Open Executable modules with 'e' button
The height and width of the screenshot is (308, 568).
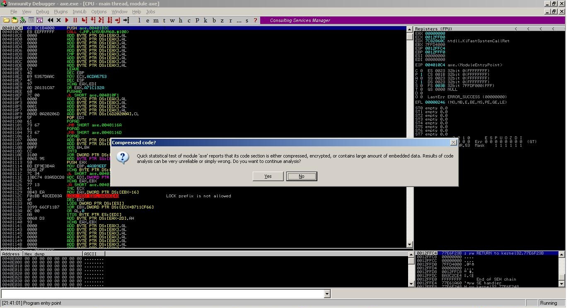[147, 20]
